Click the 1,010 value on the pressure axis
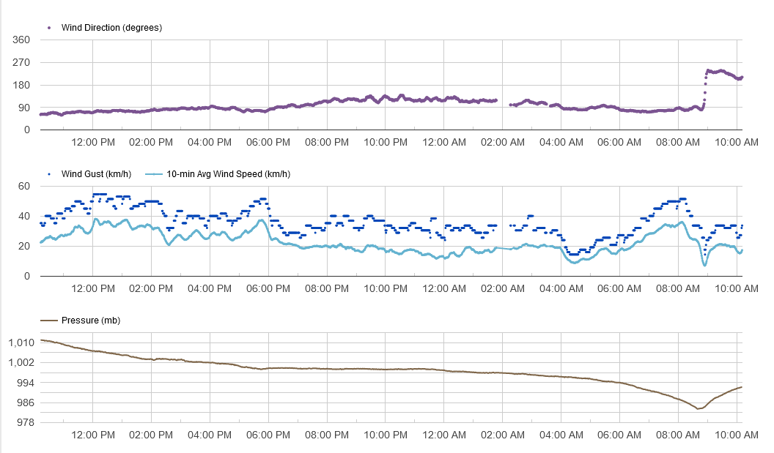 point(21,342)
